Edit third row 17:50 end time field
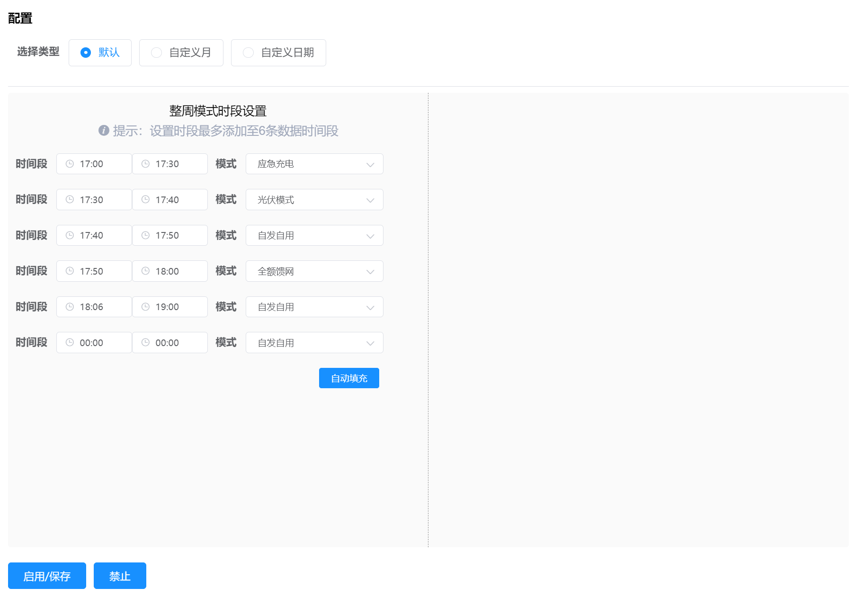This screenshot has height=615, width=864. (170, 235)
